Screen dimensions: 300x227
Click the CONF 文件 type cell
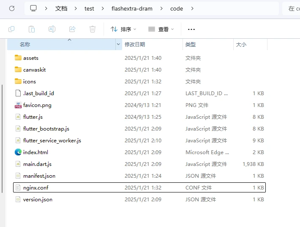click(199, 188)
